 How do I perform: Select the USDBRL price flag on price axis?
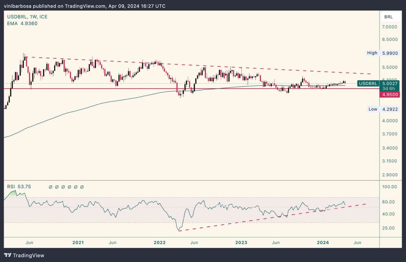click(x=368, y=83)
